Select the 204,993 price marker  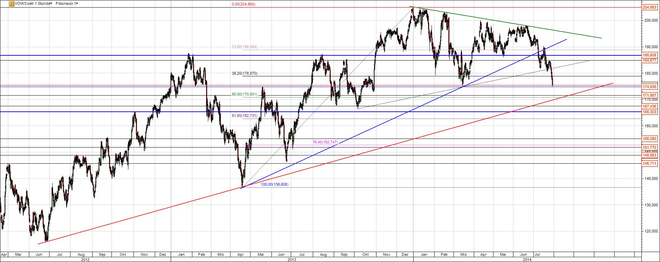tap(650, 7)
